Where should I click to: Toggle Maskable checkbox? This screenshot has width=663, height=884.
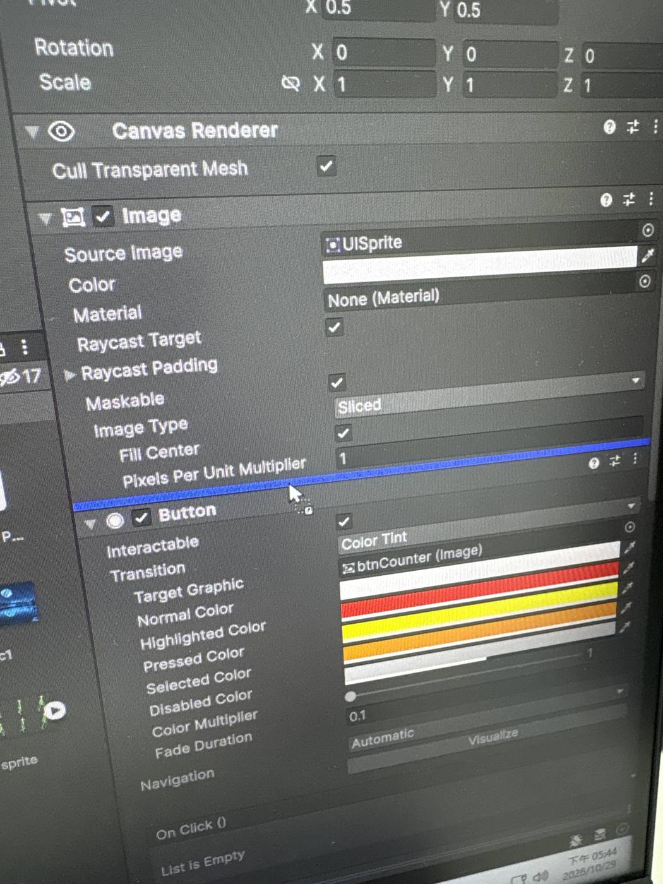tap(337, 382)
